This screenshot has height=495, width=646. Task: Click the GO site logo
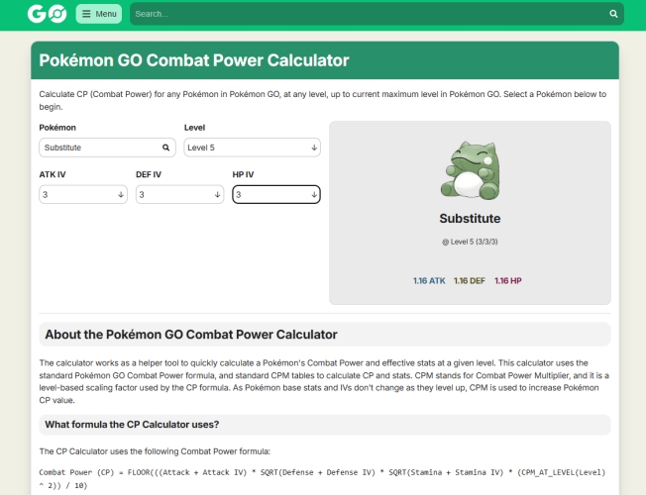pos(47,14)
